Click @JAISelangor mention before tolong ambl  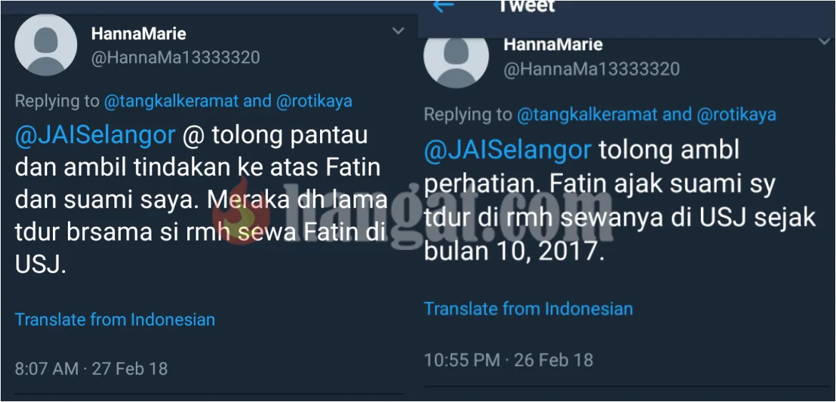coord(507,151)
